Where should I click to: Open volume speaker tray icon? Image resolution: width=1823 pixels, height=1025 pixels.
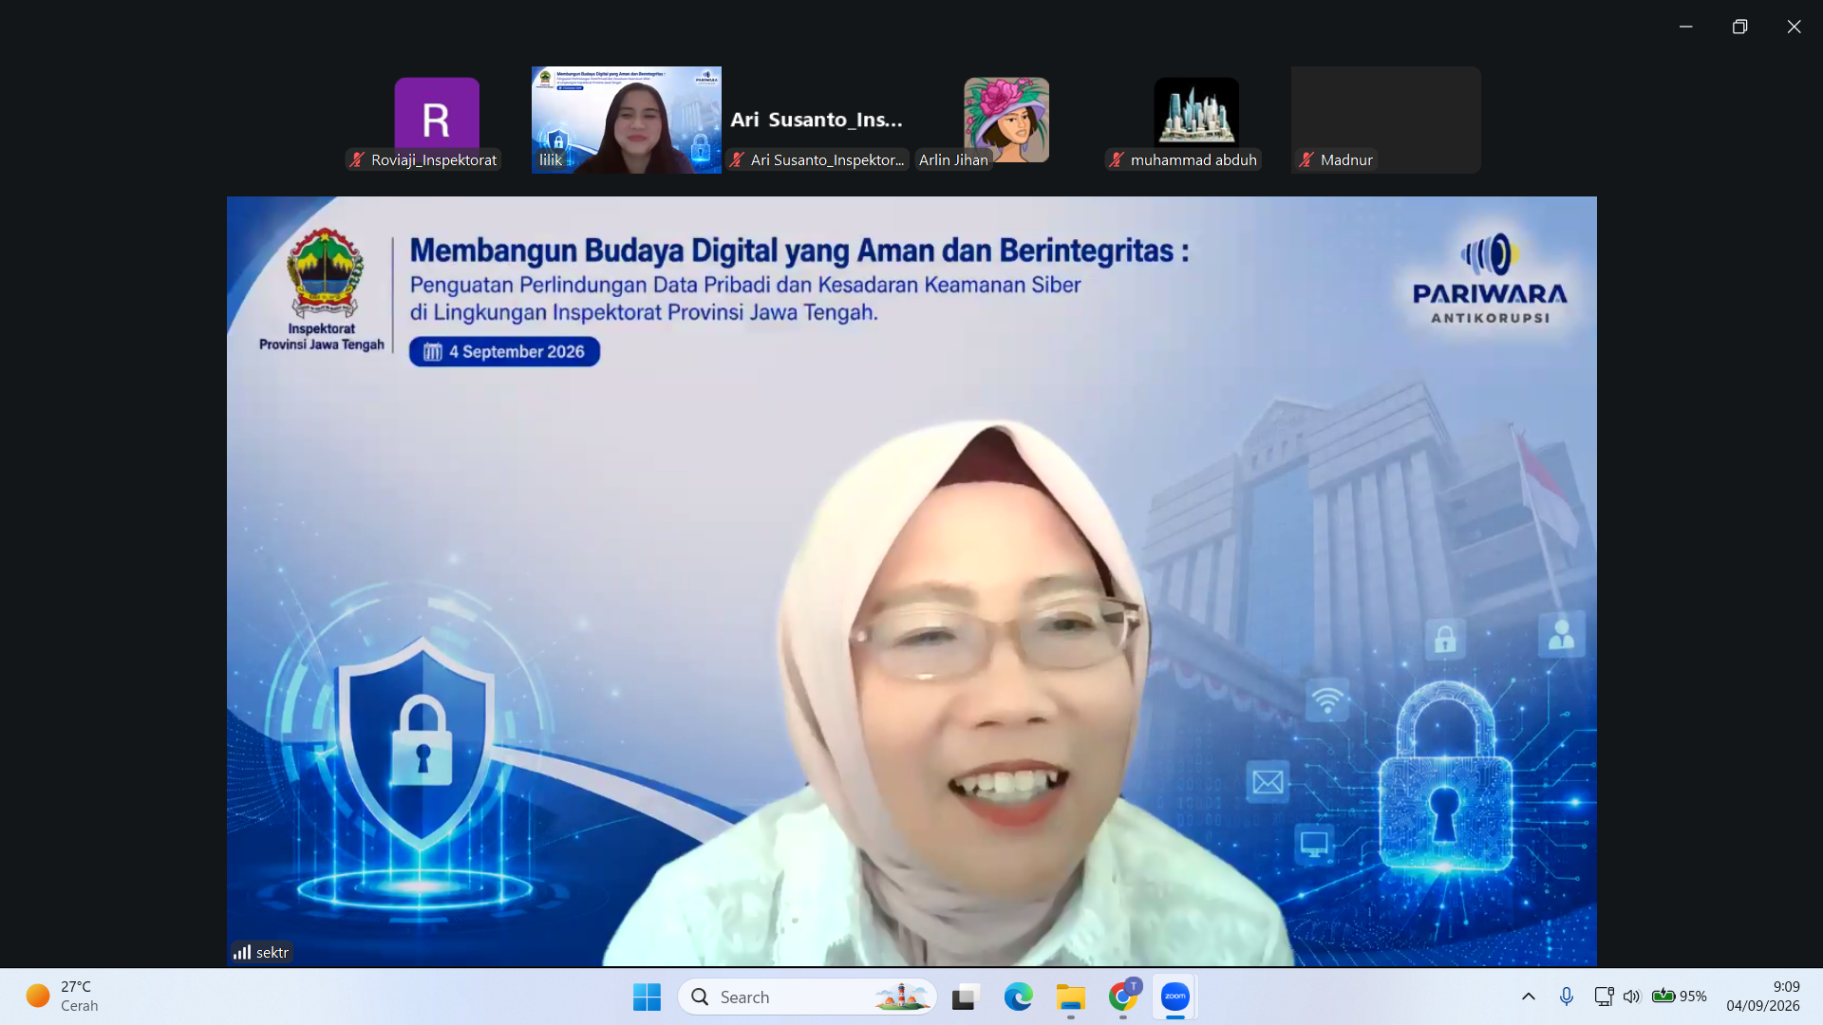pos(1631,997)
